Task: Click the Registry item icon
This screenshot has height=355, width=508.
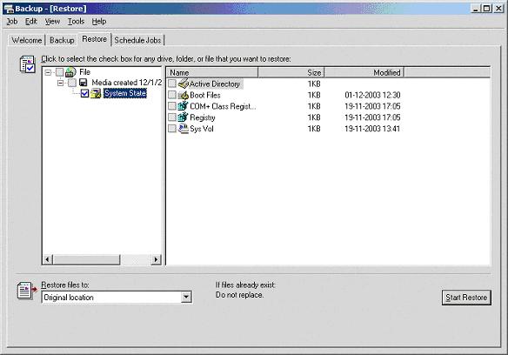Action: [184, 117]
